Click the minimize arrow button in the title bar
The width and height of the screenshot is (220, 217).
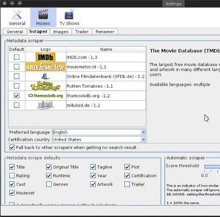tap(12, 3)
